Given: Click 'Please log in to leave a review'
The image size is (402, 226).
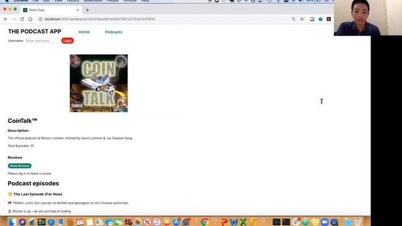Looking at the screenshot, I should tap(30, 173).
